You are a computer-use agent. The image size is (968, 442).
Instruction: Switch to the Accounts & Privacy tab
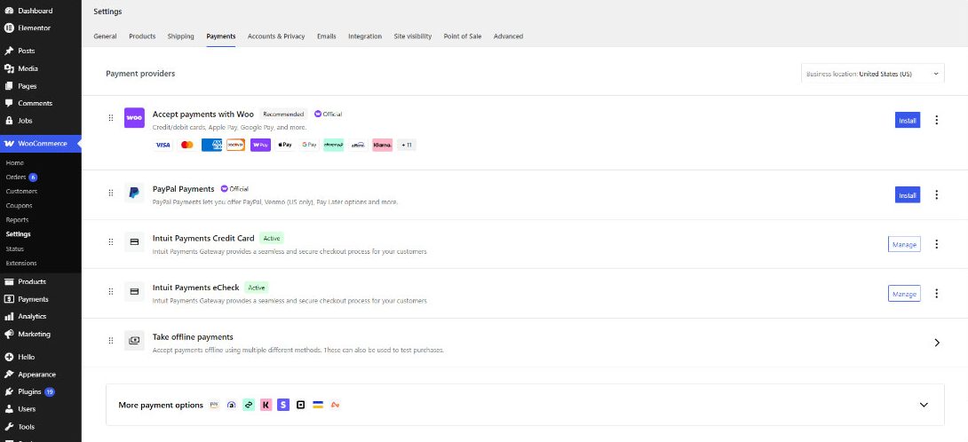pos(276,36)
